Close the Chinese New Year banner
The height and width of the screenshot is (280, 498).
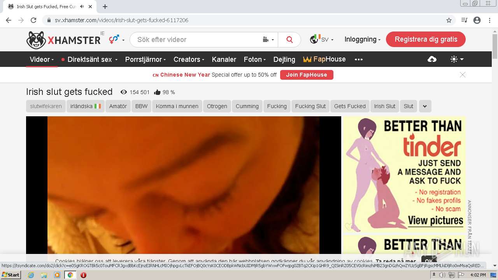(463, 75)
